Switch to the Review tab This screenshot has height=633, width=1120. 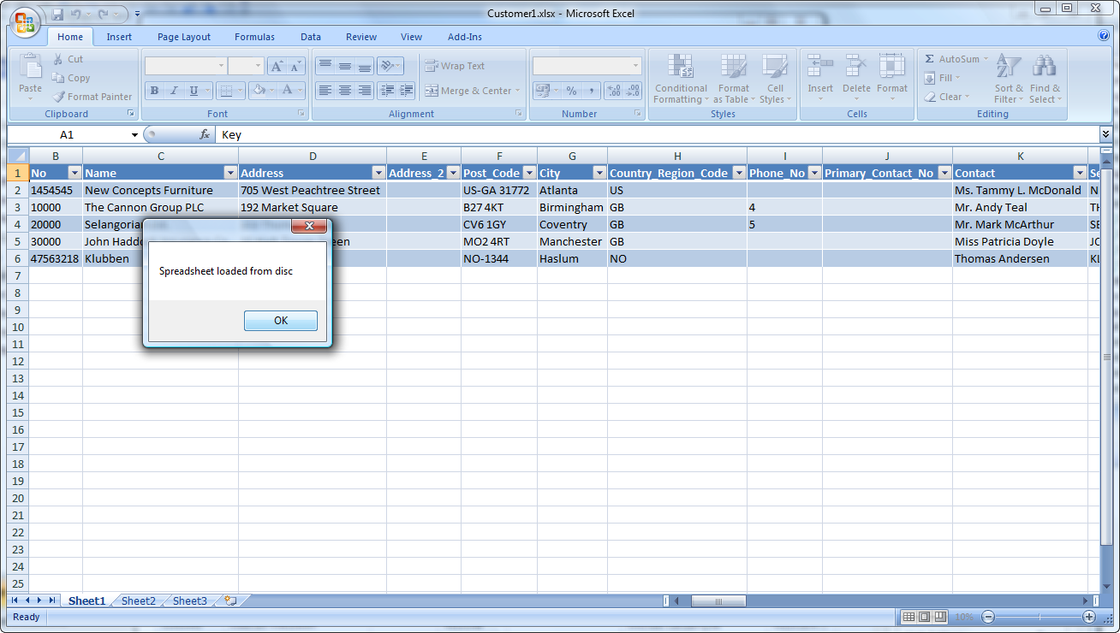[361, 37]
